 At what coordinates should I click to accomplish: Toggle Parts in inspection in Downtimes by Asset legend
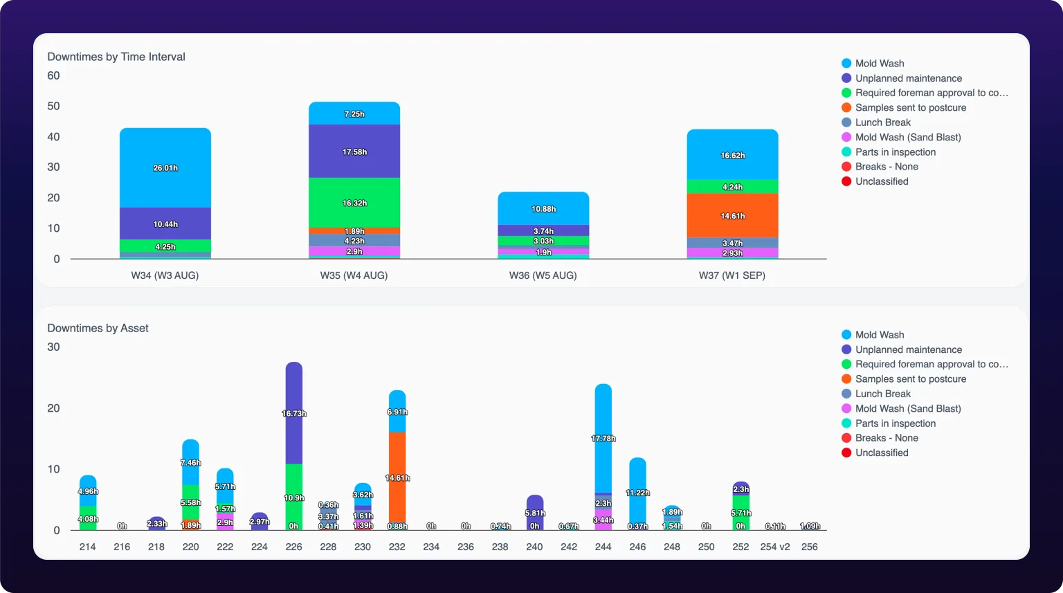pos(889,423)
